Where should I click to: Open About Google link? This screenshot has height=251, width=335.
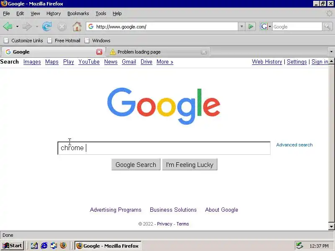222,210
